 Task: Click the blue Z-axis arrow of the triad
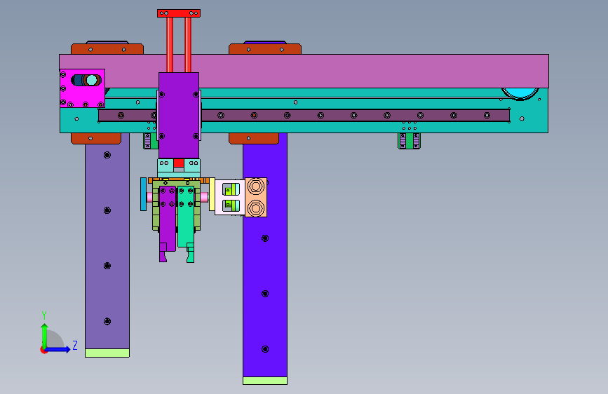click(58, 349)
